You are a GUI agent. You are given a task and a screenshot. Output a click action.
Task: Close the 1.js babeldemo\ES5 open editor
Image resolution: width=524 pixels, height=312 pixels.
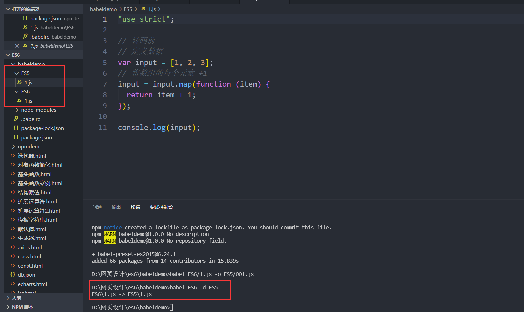(17, 46)
